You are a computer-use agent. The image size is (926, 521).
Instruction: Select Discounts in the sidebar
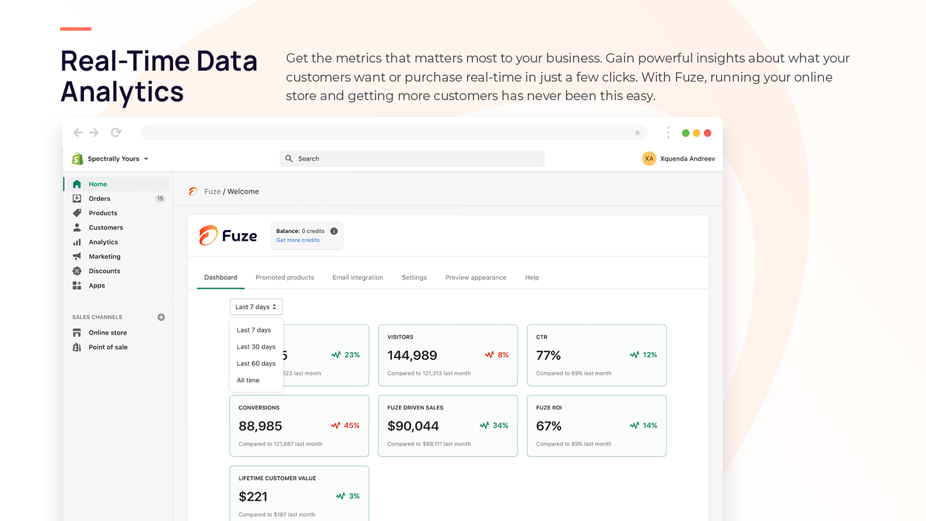(x=104, y=270)
